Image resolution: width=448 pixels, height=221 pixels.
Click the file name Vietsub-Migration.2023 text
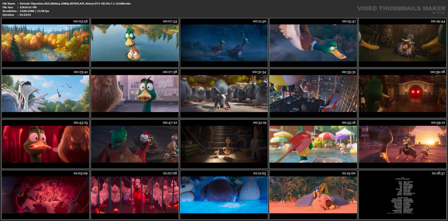(x=75, y=3)
